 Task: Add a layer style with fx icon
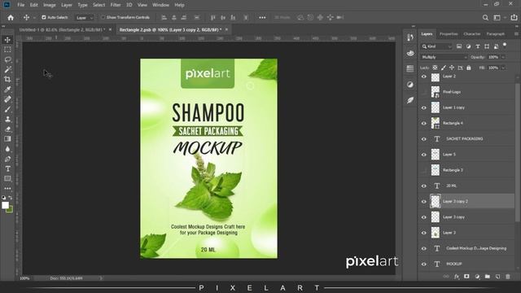tap(457, 277)
